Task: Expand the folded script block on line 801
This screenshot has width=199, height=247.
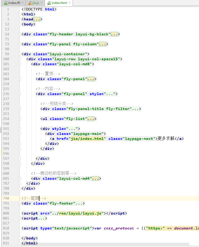Action: point(20,218)
